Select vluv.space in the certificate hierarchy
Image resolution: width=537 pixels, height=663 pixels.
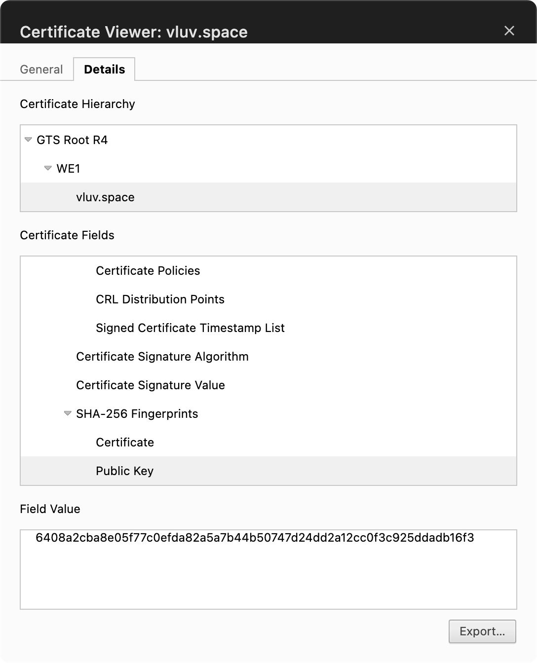[105, 197]
